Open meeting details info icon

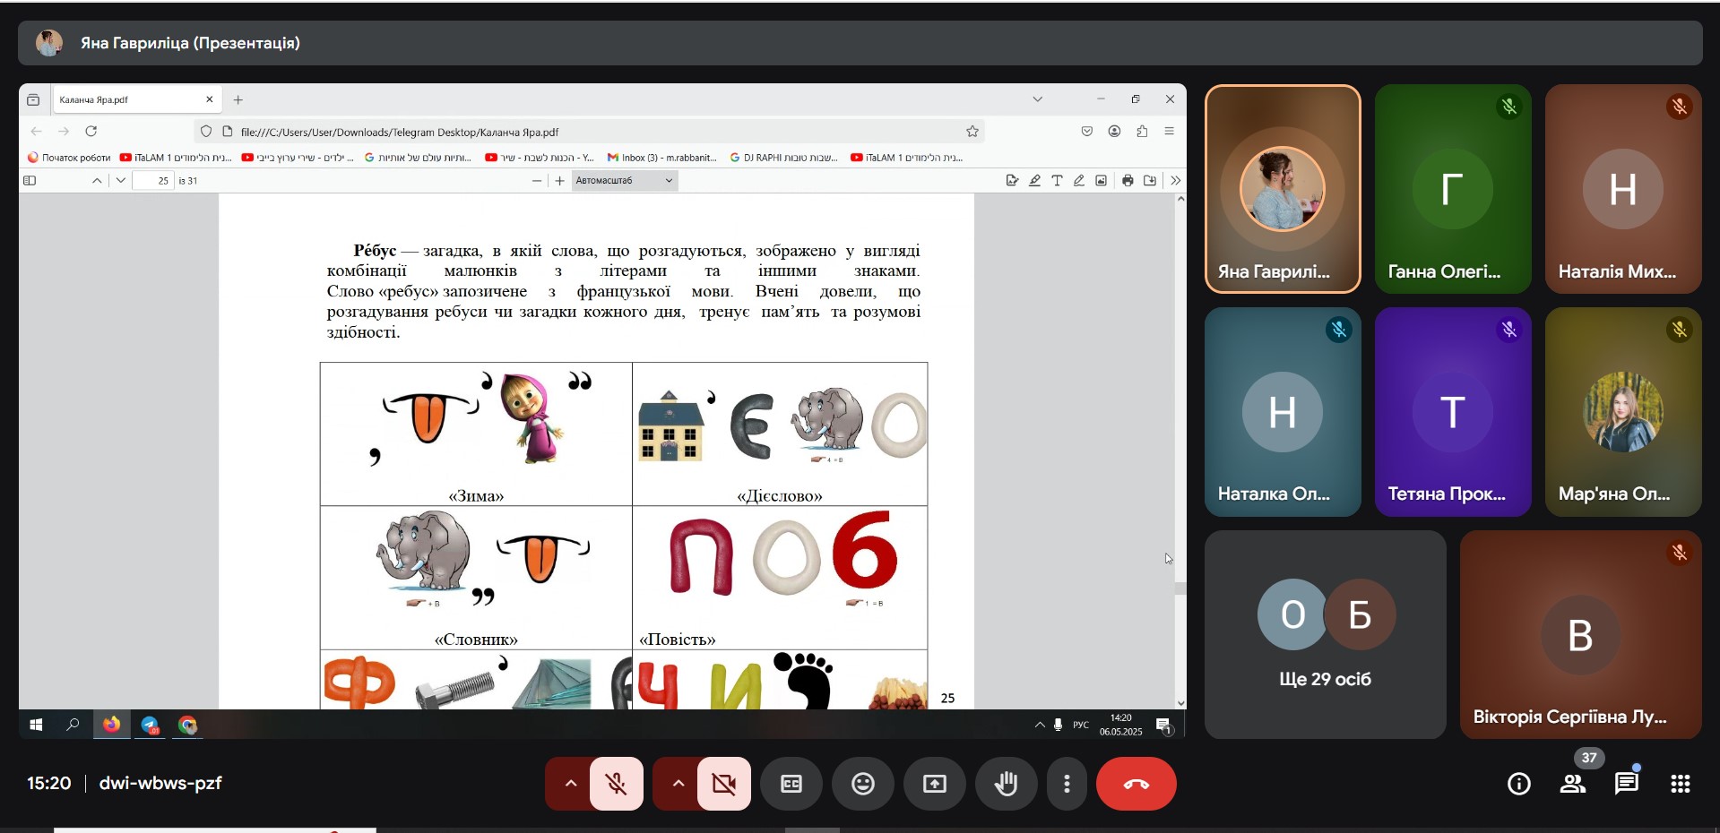pos(1519,784)
